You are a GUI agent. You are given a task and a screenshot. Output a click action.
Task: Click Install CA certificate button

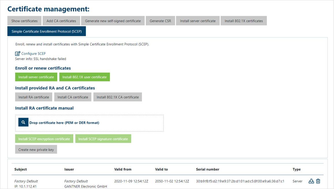73,97
